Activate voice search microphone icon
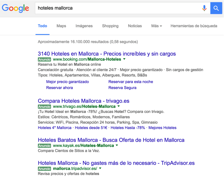This screenshot has height=178, width=224. (x=204, y=8)
